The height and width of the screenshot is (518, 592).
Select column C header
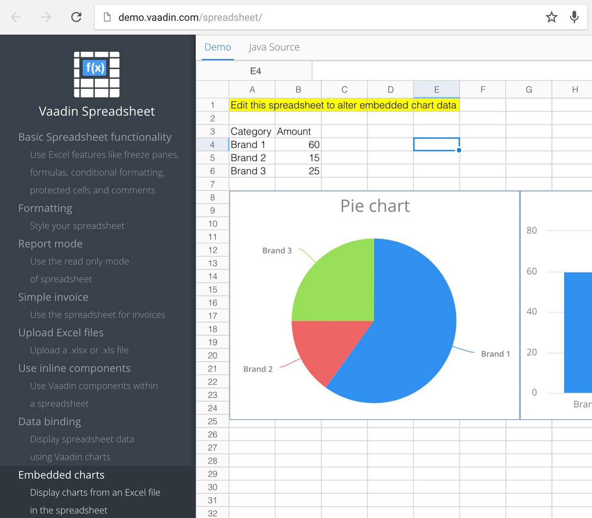coord(344,90)
